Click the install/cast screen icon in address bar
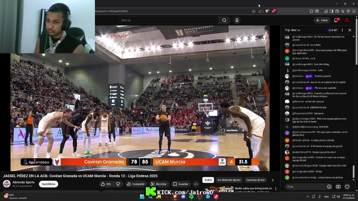Screen dimensions: 358x201 [254, 11]
